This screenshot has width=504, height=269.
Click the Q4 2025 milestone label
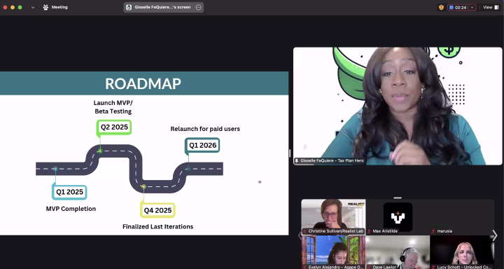tap(157, 210)
